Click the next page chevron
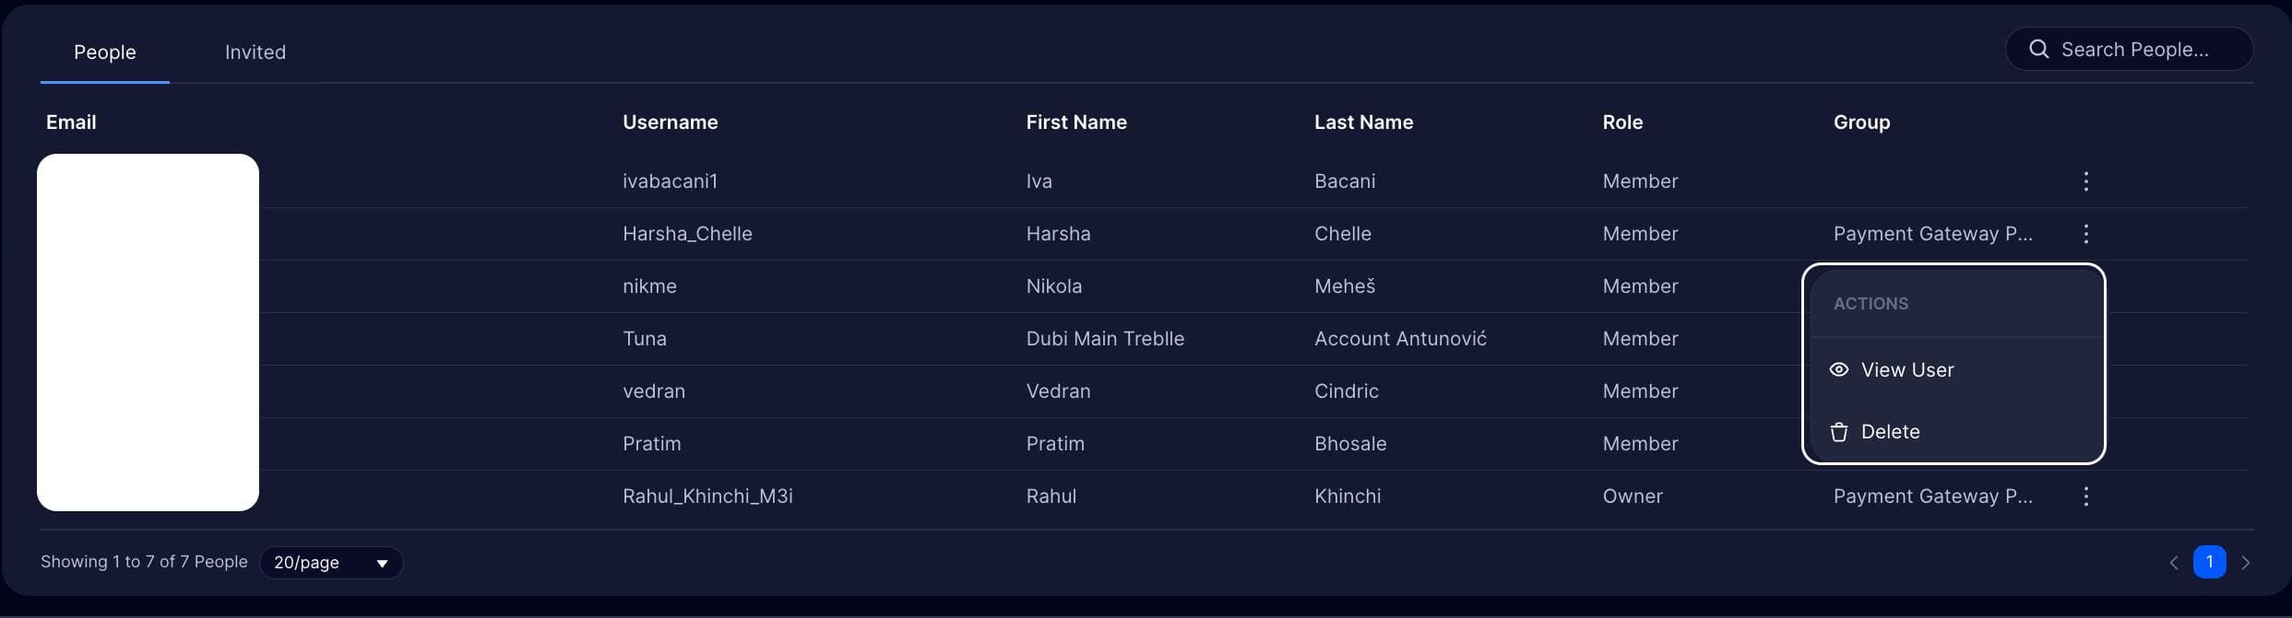Viewport: 2292px width, 618px height. click(x=2247, y=562)
